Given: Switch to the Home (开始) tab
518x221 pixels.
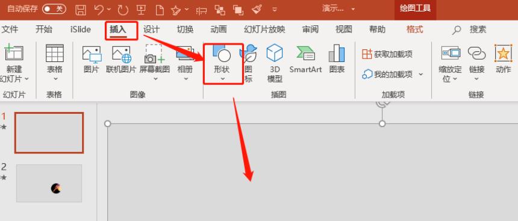Looking at the screenshot, I should click(x=44, y=30).
